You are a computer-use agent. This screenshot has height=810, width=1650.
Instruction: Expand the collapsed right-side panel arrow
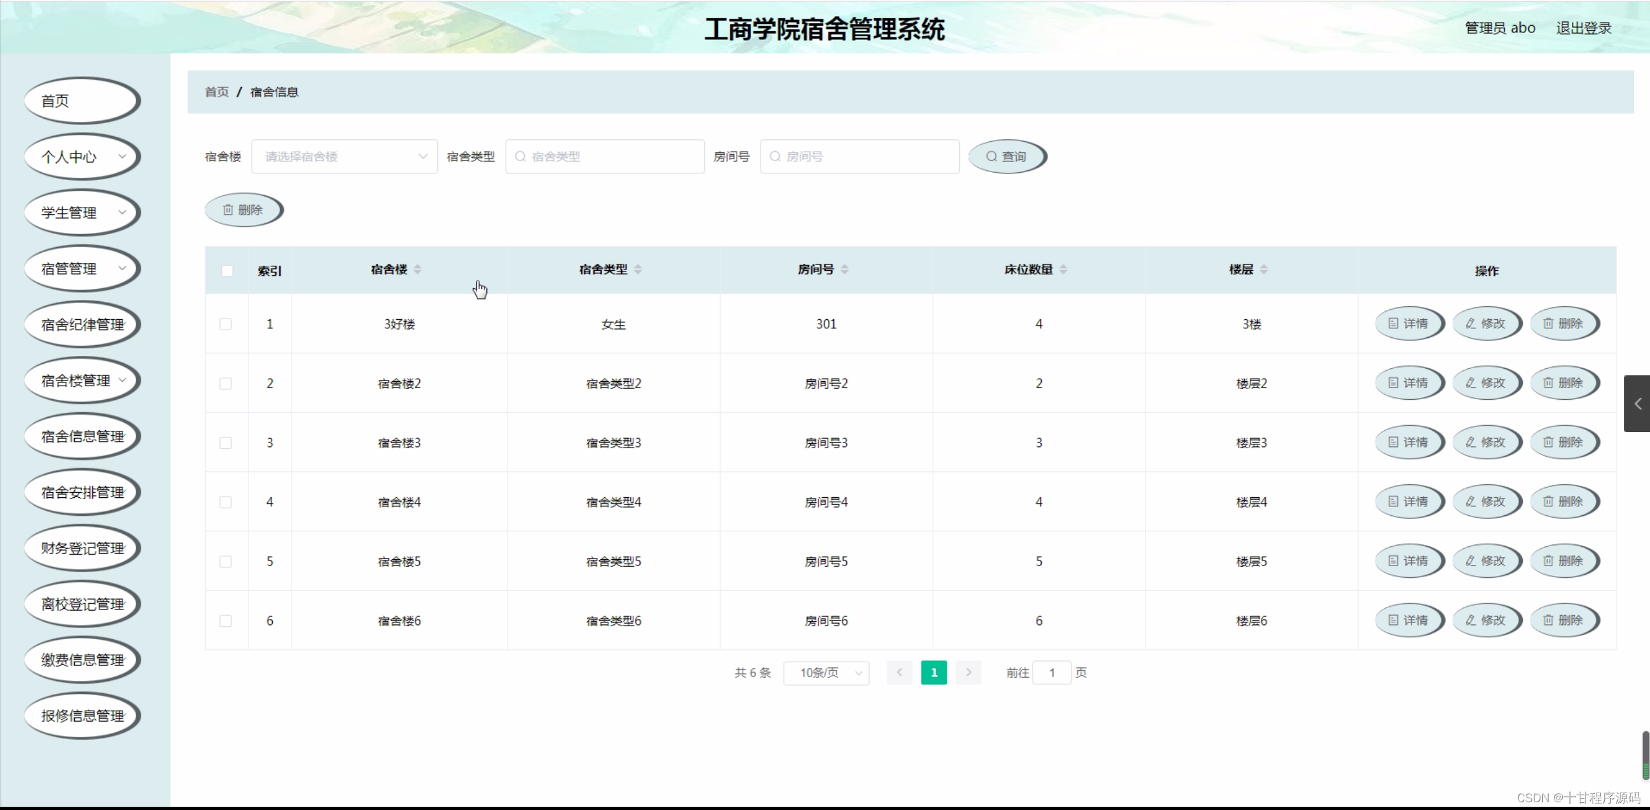click(x=1637, y=404)
